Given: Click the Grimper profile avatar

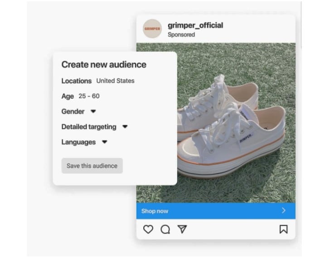Looking at the screenshot, I should 152,29.
